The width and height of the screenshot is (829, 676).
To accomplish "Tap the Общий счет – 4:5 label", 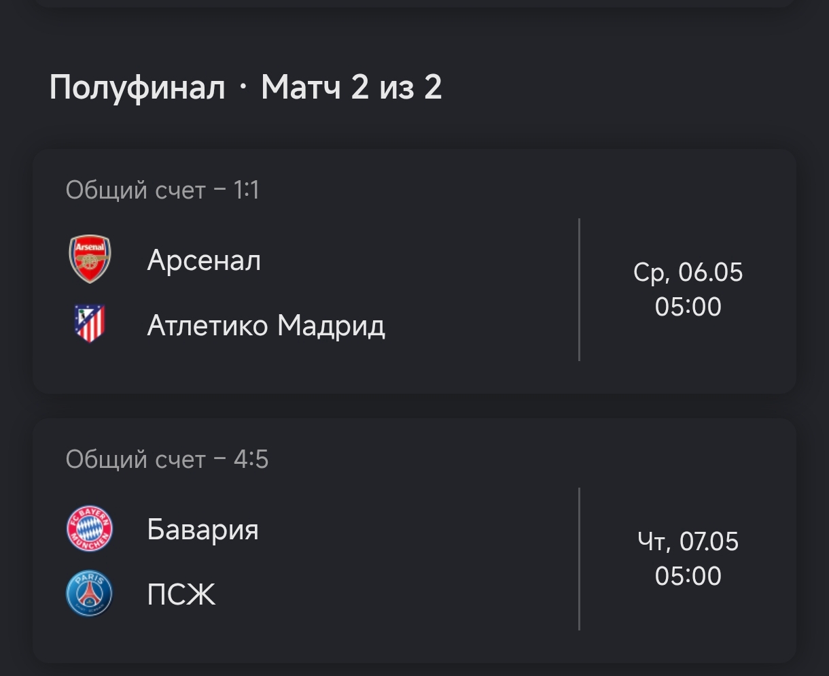I will (167, 460).
